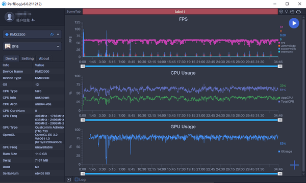Click the location pin icon in top toolbar
Image resolution: width=306 pixels, height=183 pixels.
(x=281, y=12)
